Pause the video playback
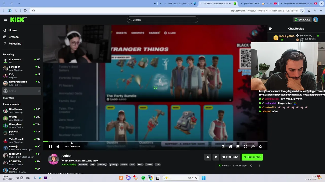This screenshot has height=182, width=325. [50, 147]
